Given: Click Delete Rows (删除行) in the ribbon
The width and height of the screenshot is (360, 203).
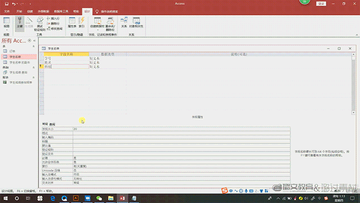Looking at the screenshot, I should (x=53, y=23).
